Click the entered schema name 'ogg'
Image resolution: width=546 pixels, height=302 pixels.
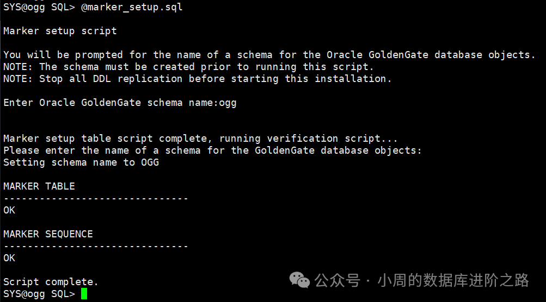coord(228,103)
